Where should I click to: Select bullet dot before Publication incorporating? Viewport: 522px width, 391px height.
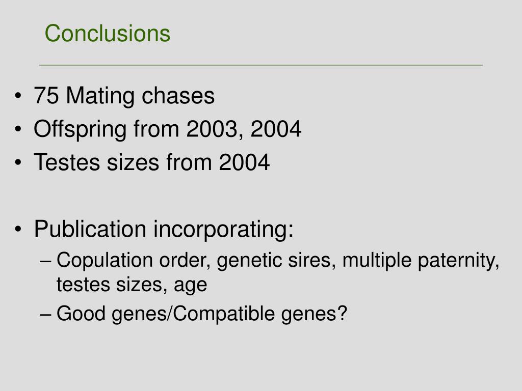pyautogui.click(x=18, y=229)
